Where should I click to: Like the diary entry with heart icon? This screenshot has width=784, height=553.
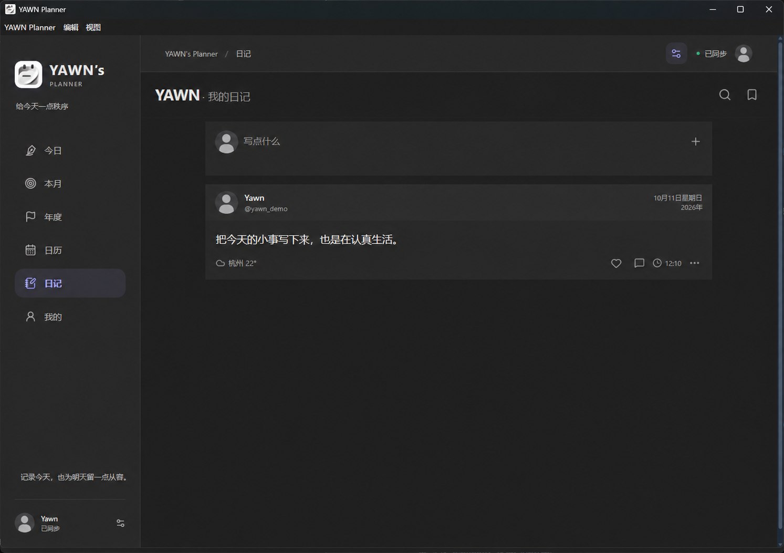click(x=616, y=263)
